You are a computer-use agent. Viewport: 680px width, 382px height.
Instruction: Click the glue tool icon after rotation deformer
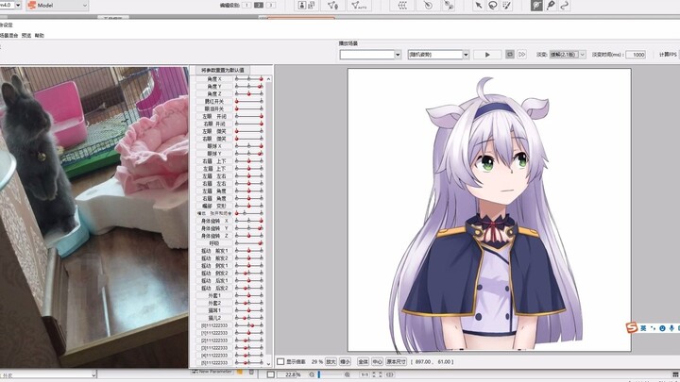coord(449,6)
